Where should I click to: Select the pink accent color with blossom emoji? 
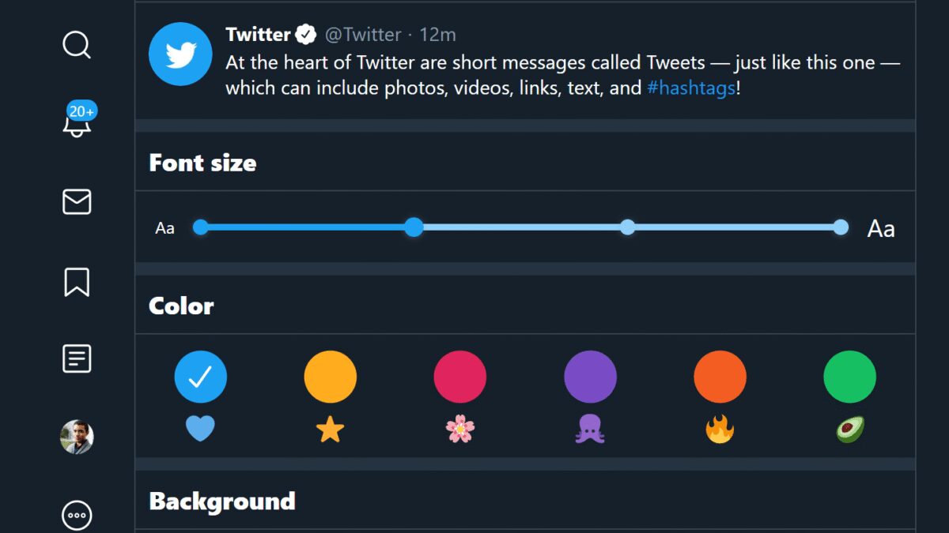click(460, 377)
